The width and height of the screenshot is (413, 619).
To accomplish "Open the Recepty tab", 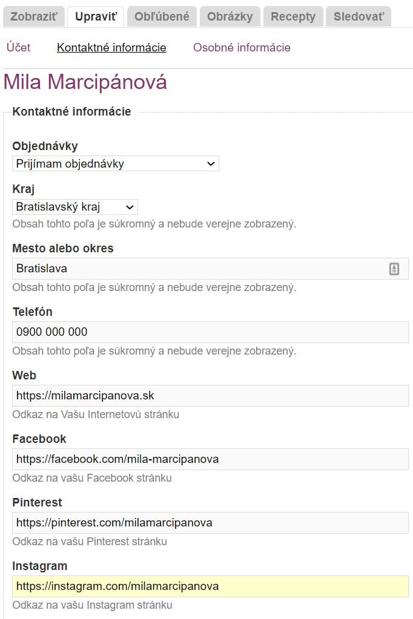I will (x=293, y=16).
